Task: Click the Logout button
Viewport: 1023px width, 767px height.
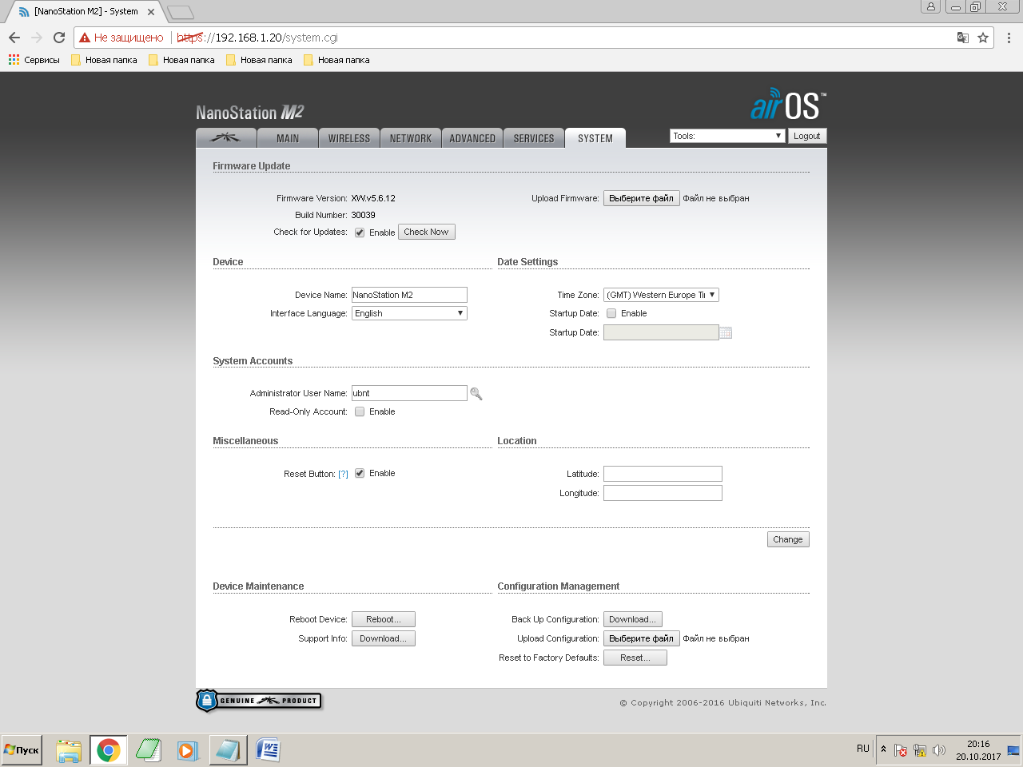Action: point(807,136)
